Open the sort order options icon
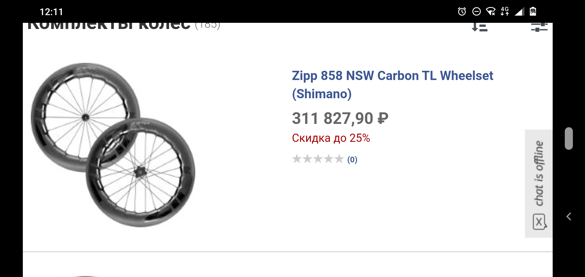 [x=480, y=27]
